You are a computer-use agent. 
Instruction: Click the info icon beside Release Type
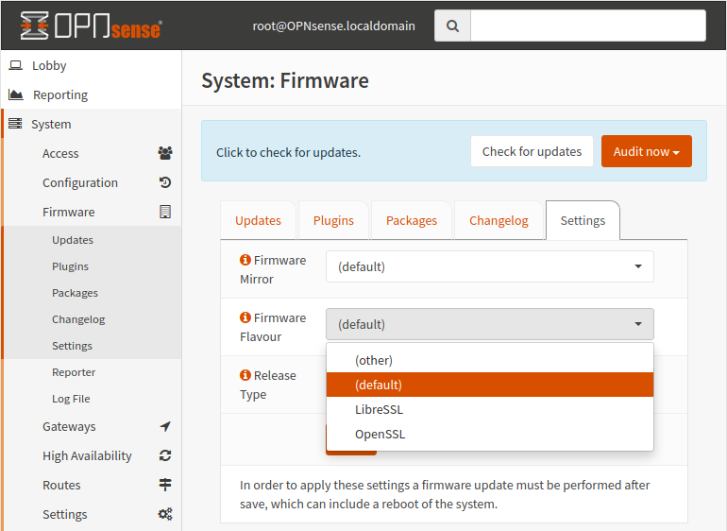[245, 375]
